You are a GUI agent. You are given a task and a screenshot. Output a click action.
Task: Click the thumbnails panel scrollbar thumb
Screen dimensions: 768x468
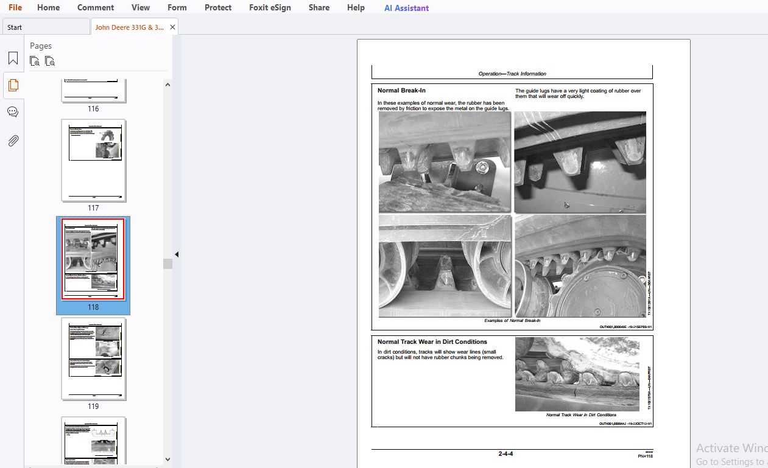point(168,264)
